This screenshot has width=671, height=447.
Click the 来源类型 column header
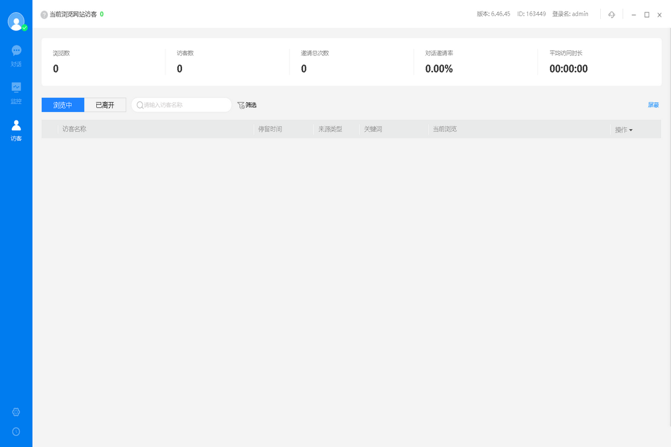(330, 129)
